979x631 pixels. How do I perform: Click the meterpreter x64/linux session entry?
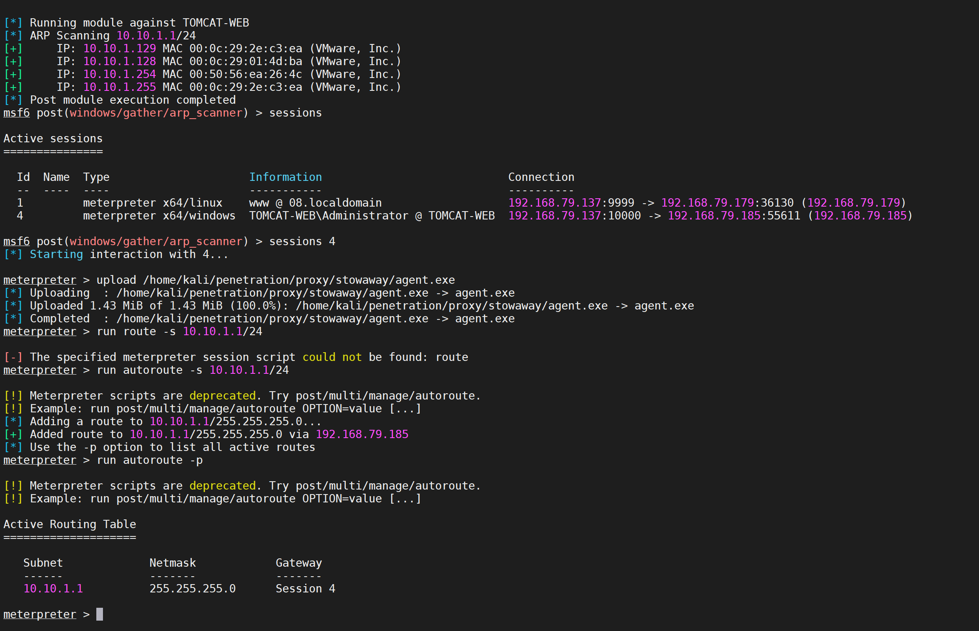pyautogui.click(x=152, y=203)
